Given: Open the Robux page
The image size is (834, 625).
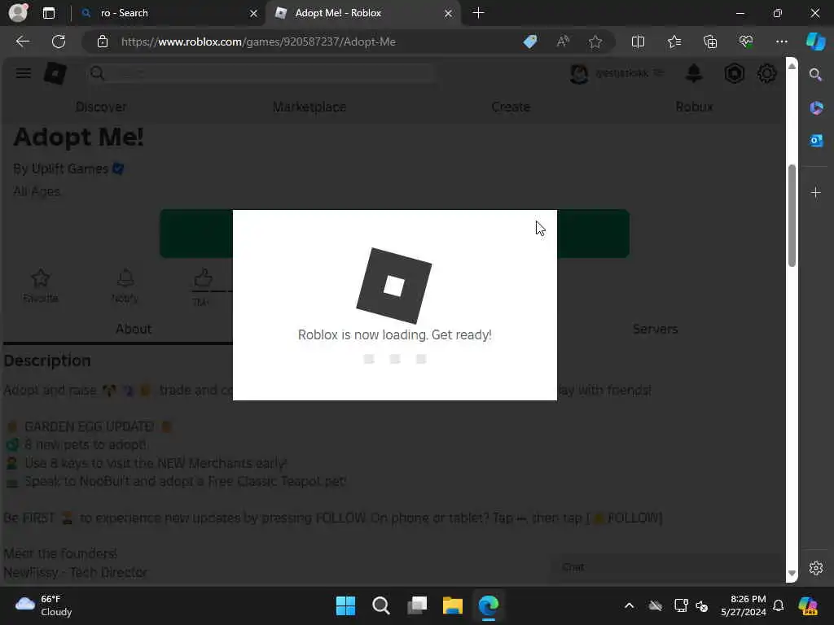Looking at the screenshot, I should (694, 107).
